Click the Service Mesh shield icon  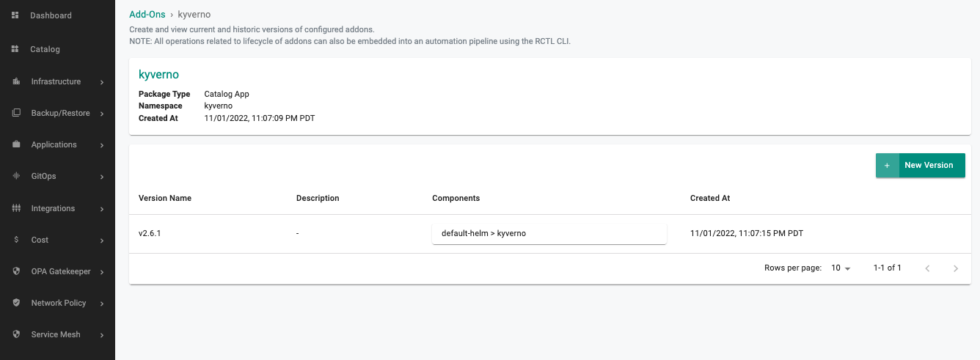[x=16, y=334]
